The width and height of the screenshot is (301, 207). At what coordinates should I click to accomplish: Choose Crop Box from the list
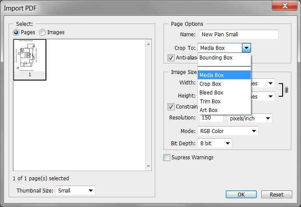click(210, 84)
